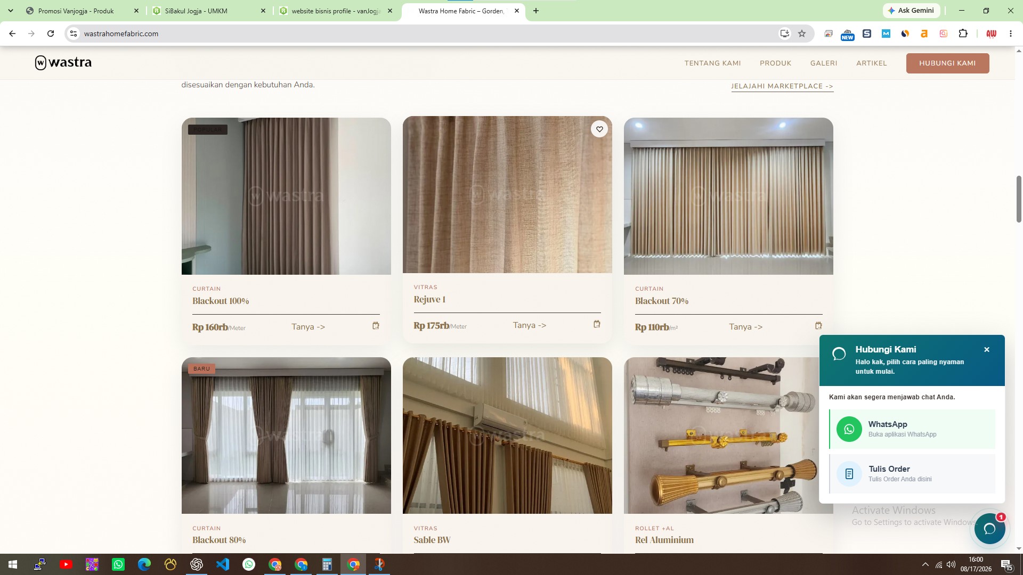
Task: Open Sable BW vitras image
Action: [x=507, y=436]
